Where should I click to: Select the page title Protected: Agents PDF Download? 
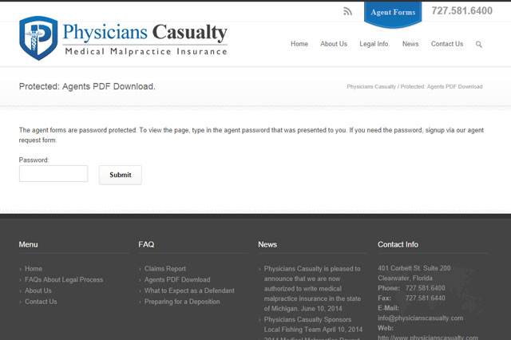pyautogui.click(x=87, y=87)
